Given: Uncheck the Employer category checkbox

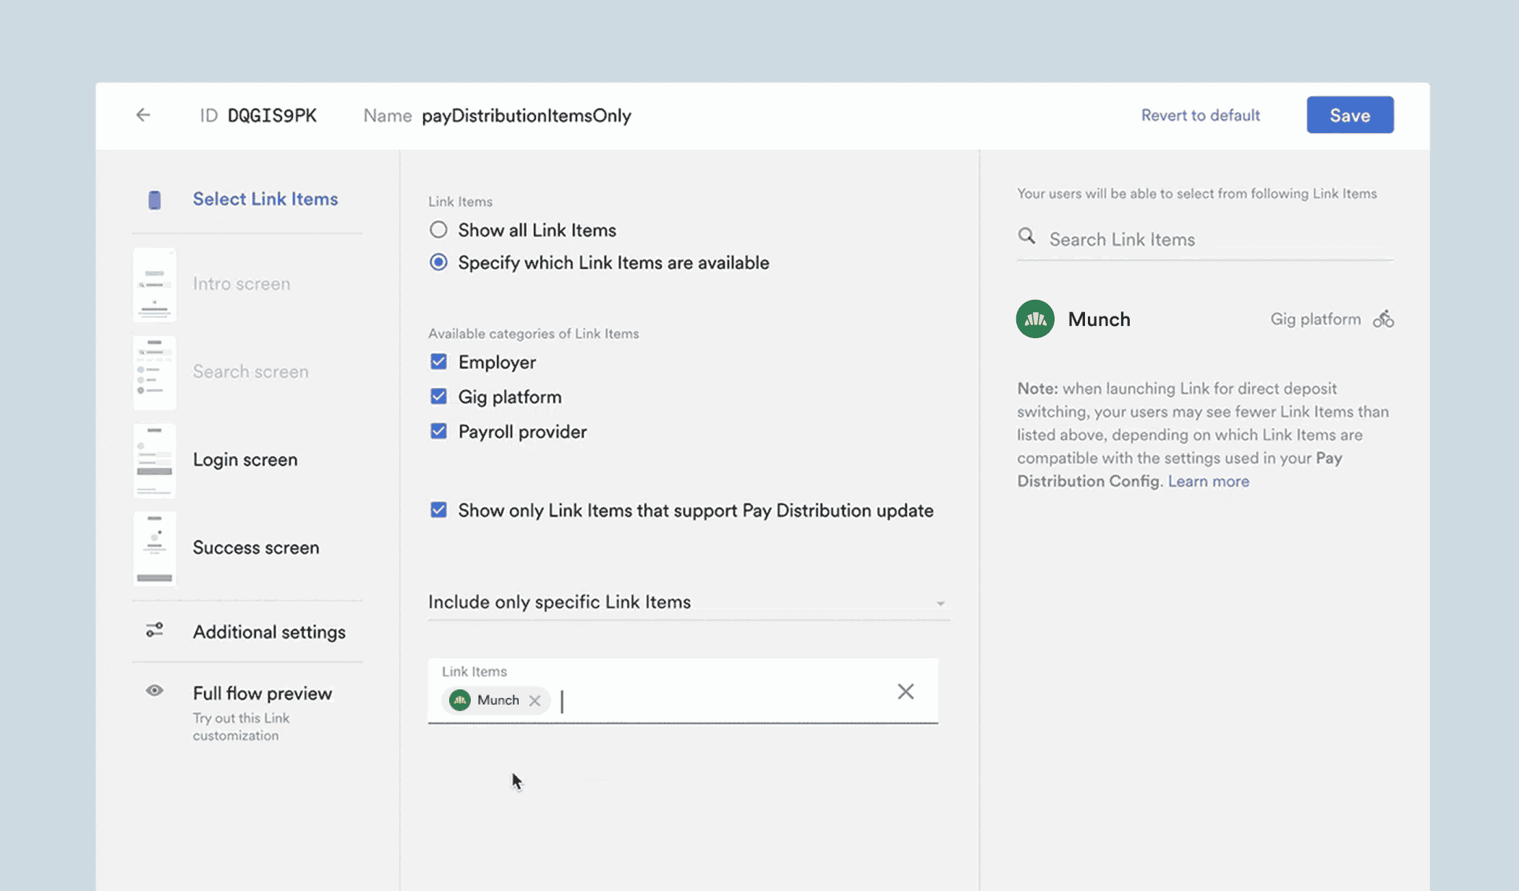Looking at the screenshot, I should (x=438, y=361).
